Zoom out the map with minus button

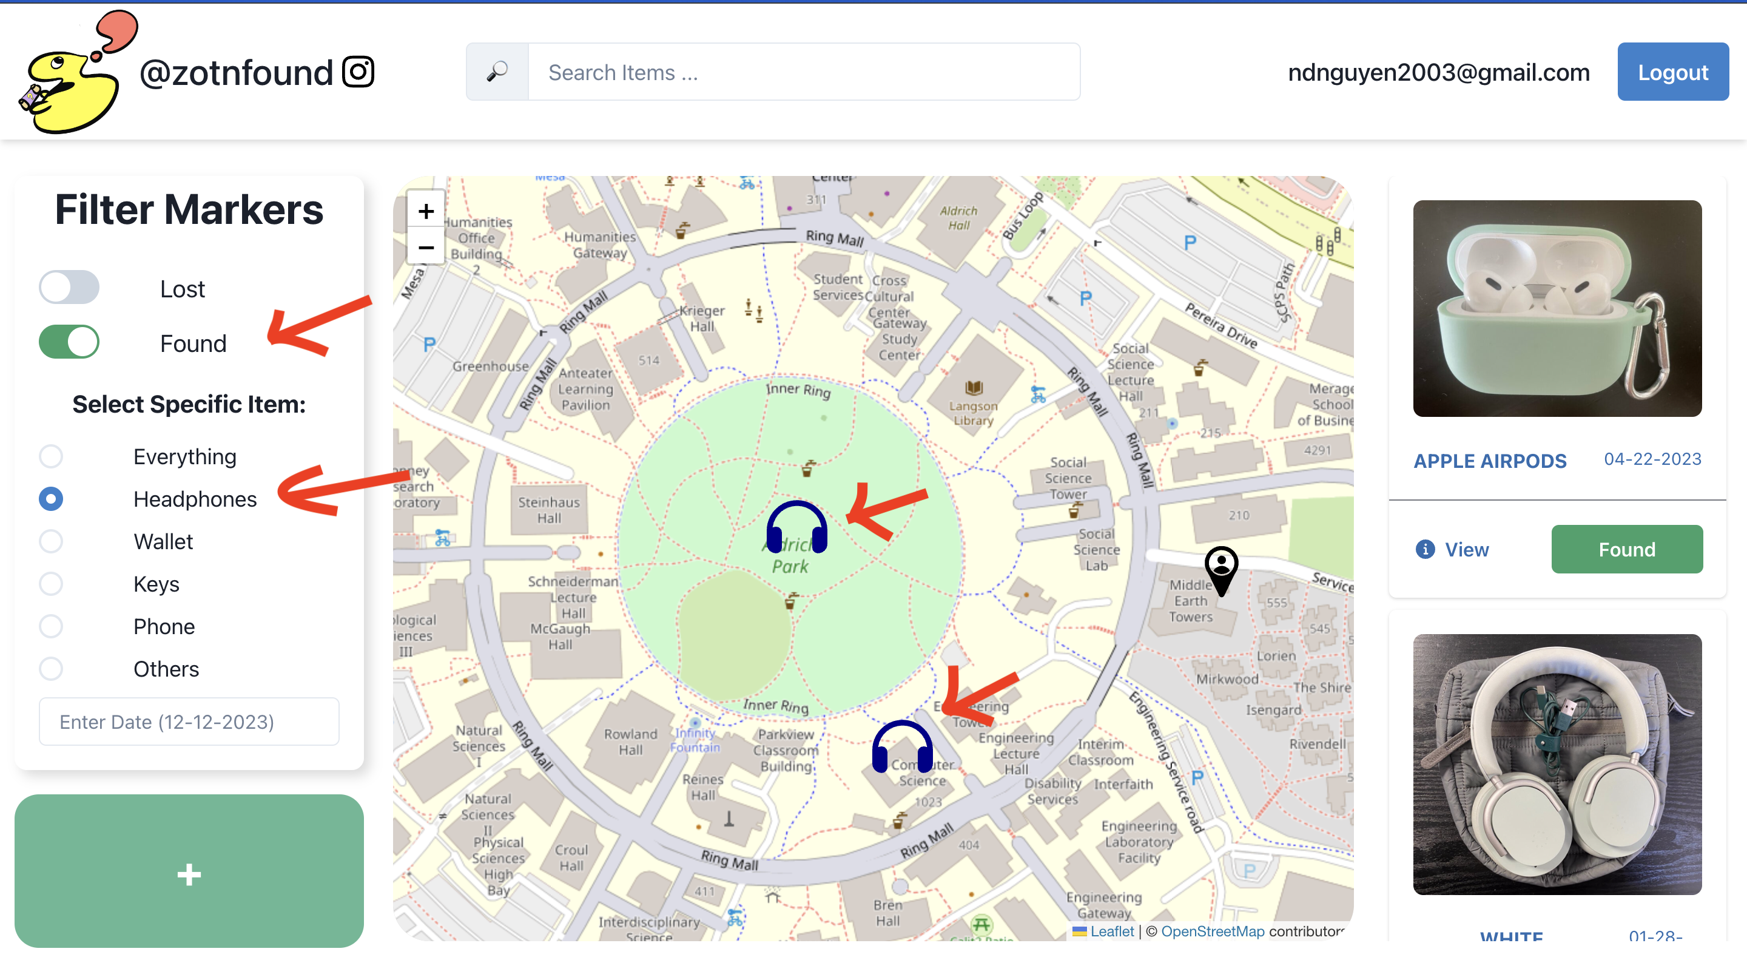[425, 248]
